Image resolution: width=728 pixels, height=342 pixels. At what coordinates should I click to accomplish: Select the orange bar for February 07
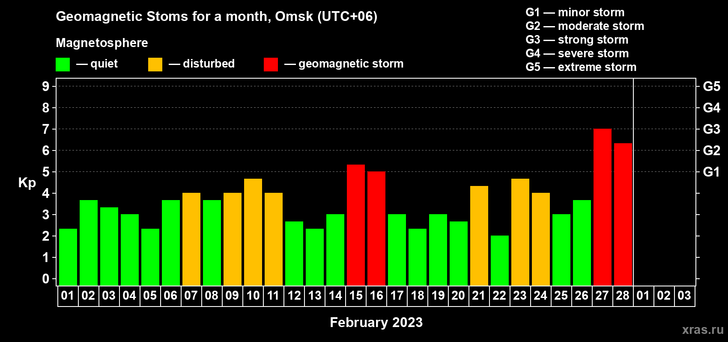point(191,239)
